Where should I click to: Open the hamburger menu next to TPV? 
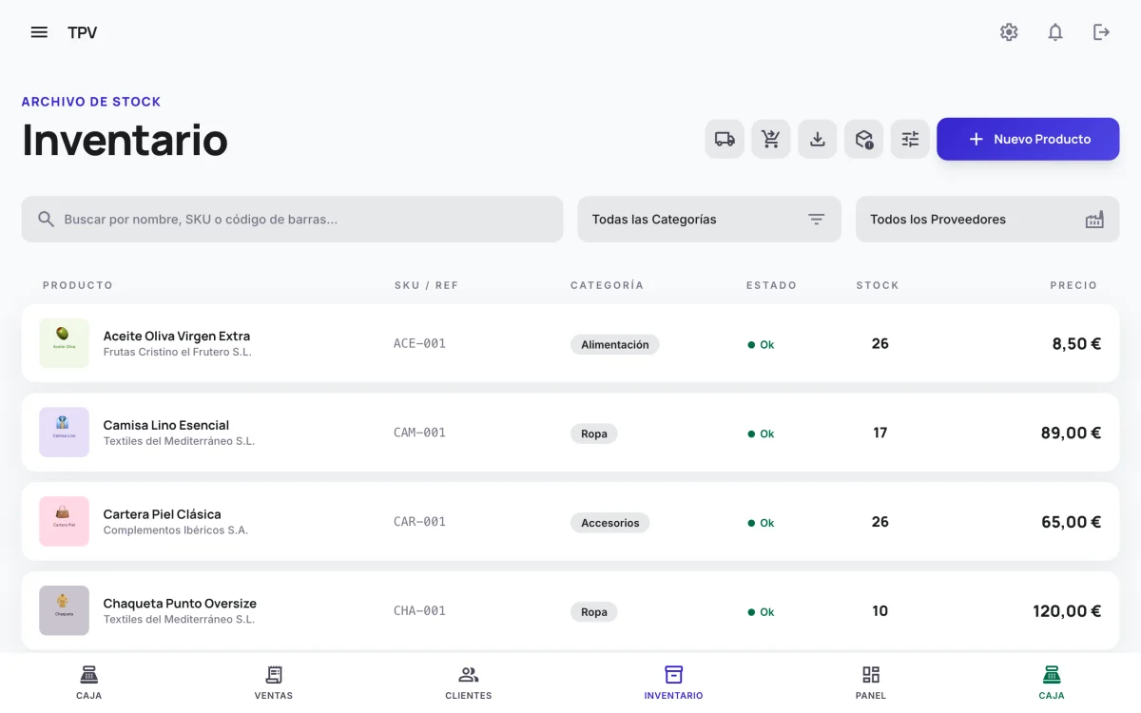(39, 32)
